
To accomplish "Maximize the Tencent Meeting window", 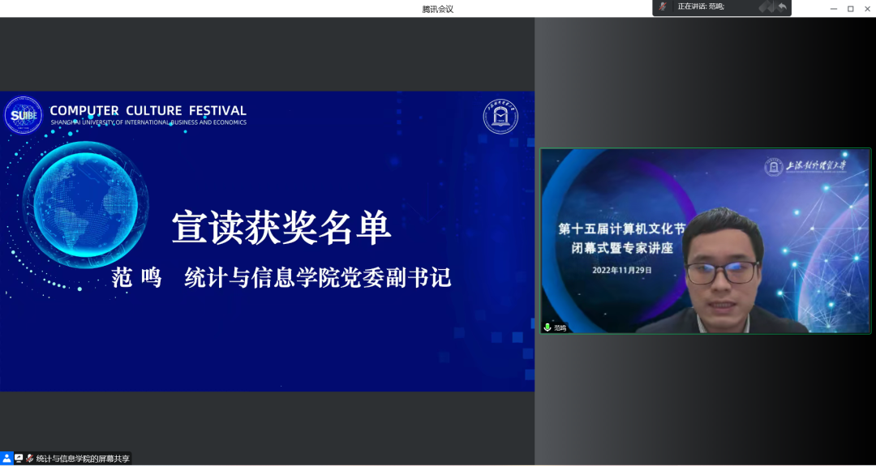I will (x=850, y=8).
